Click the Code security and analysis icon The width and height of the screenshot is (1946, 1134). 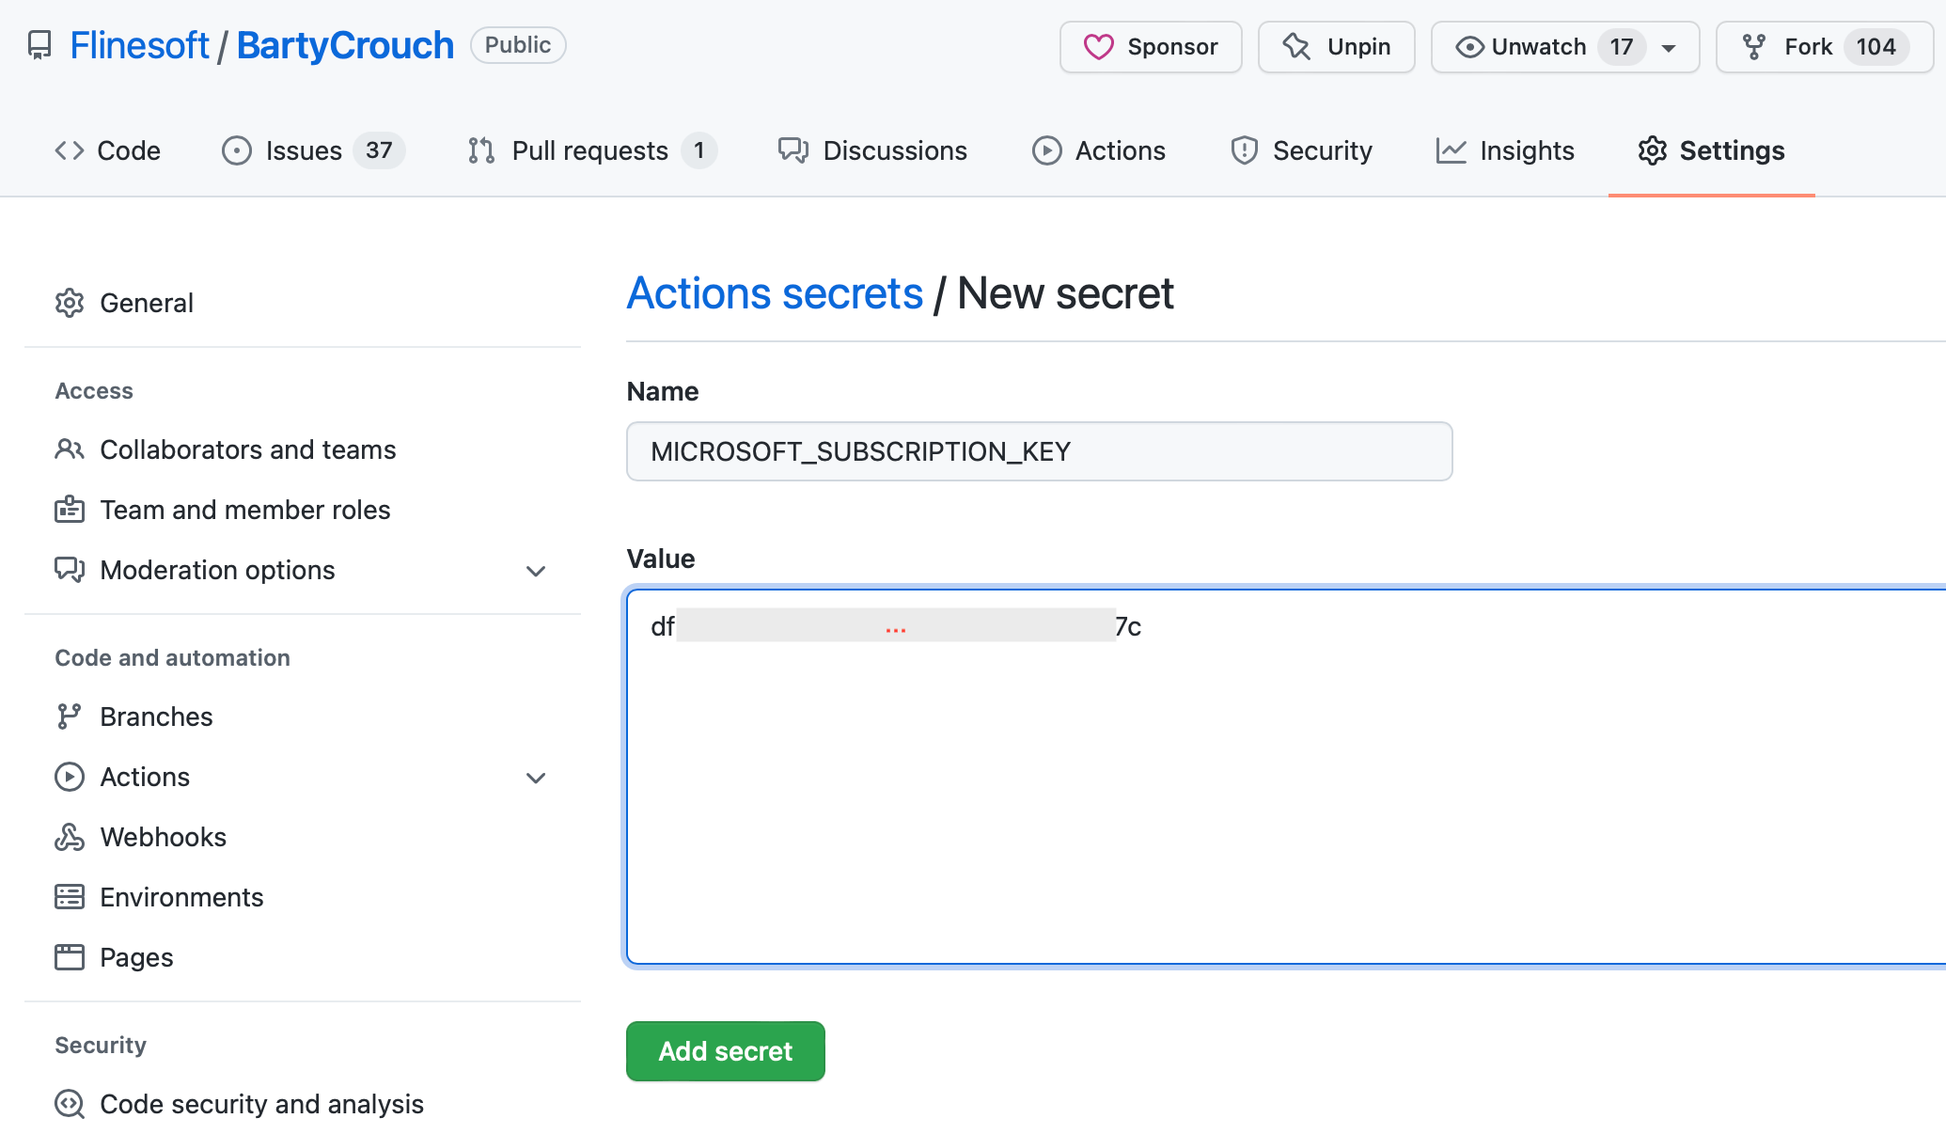click(x=70, y=1104)
